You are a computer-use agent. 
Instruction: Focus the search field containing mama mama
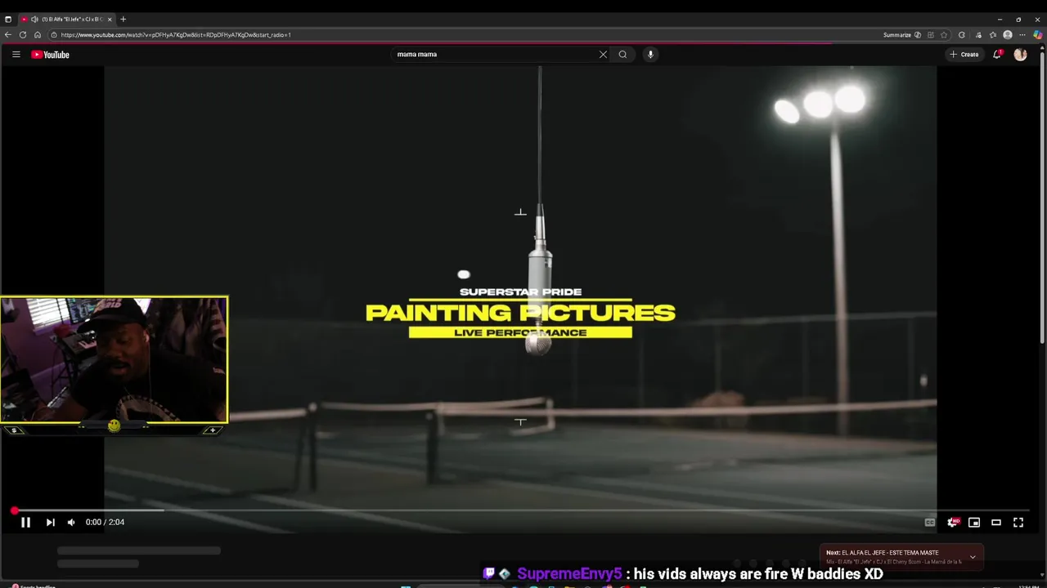(495, 55)
